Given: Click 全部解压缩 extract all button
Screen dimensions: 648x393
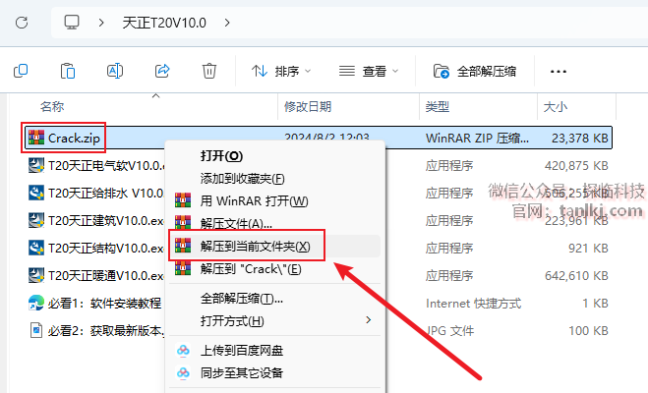Looking at the screenshot, I should (475, 72).
